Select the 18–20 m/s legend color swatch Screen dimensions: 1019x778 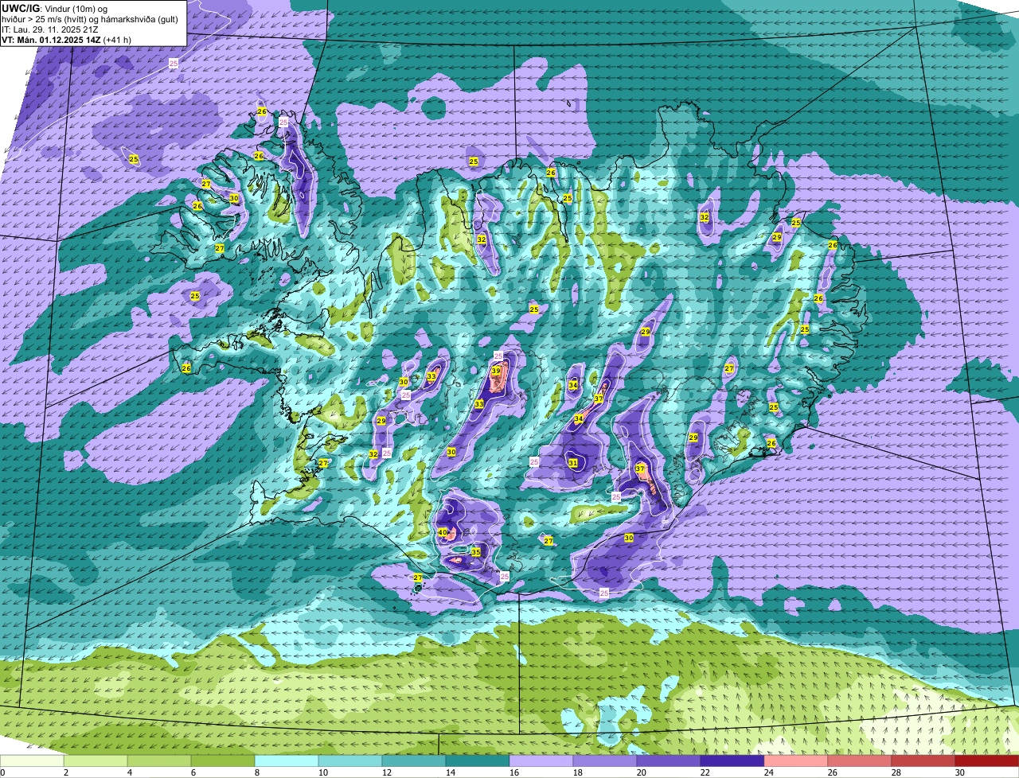click(605, 761)
